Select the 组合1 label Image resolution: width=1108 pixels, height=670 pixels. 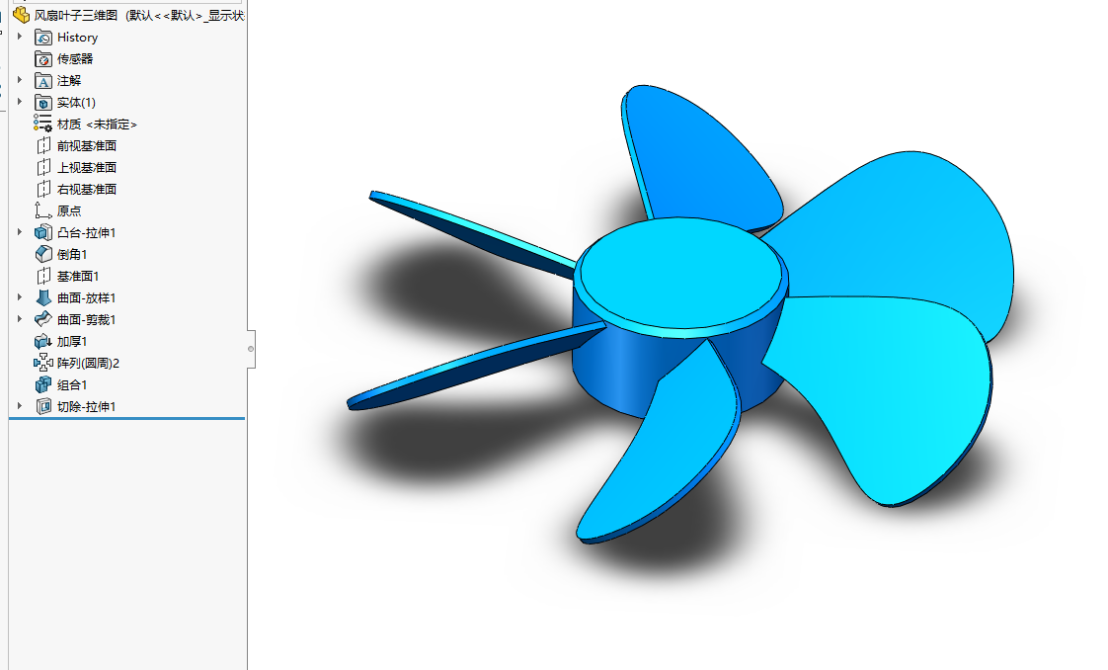click(72, 385)
